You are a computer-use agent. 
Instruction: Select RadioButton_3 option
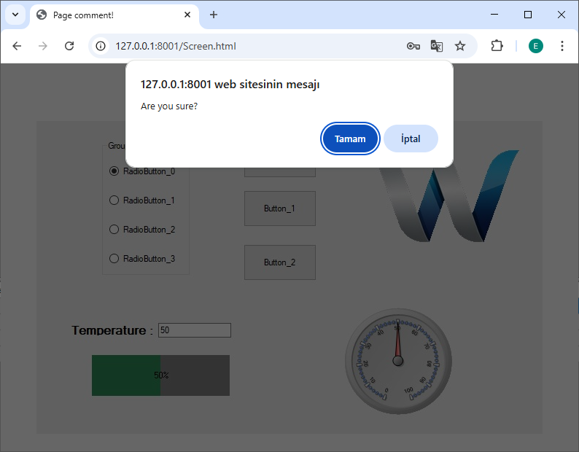tap(114, 259)
